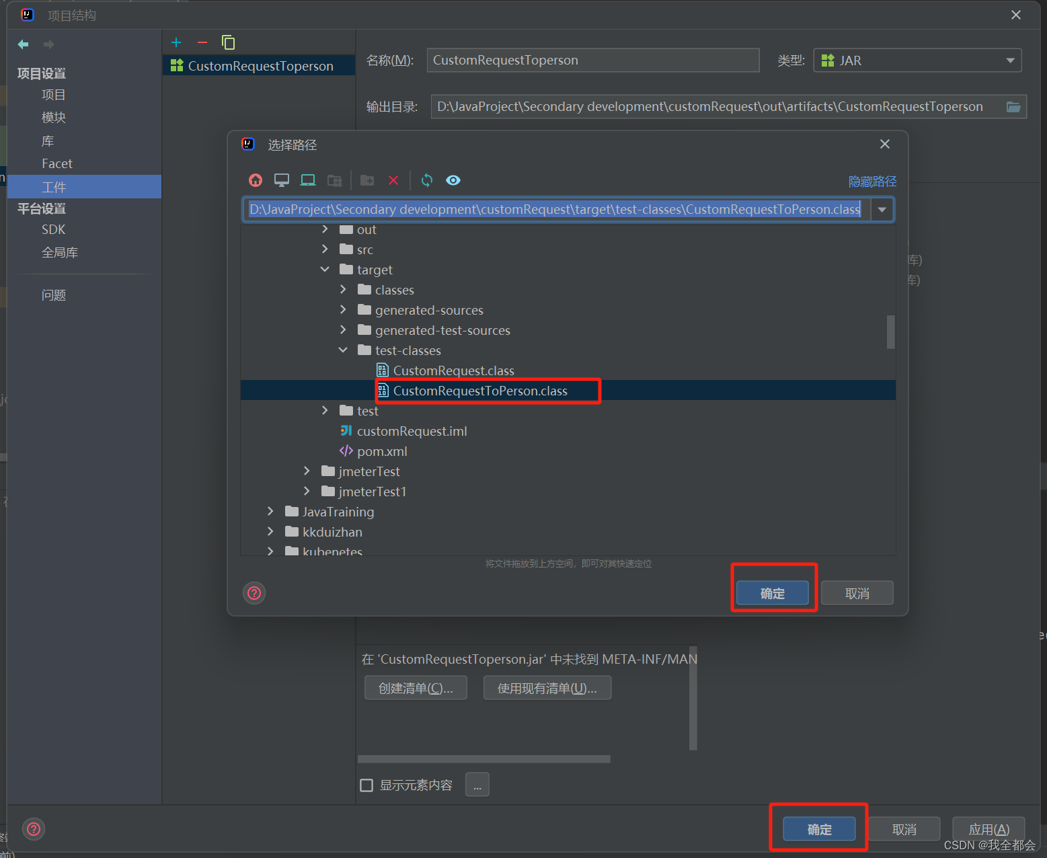Screen dimensions: 1047x858
Task: Jump to desktop directory in path chooser
Action: click(x=282, y=180)
